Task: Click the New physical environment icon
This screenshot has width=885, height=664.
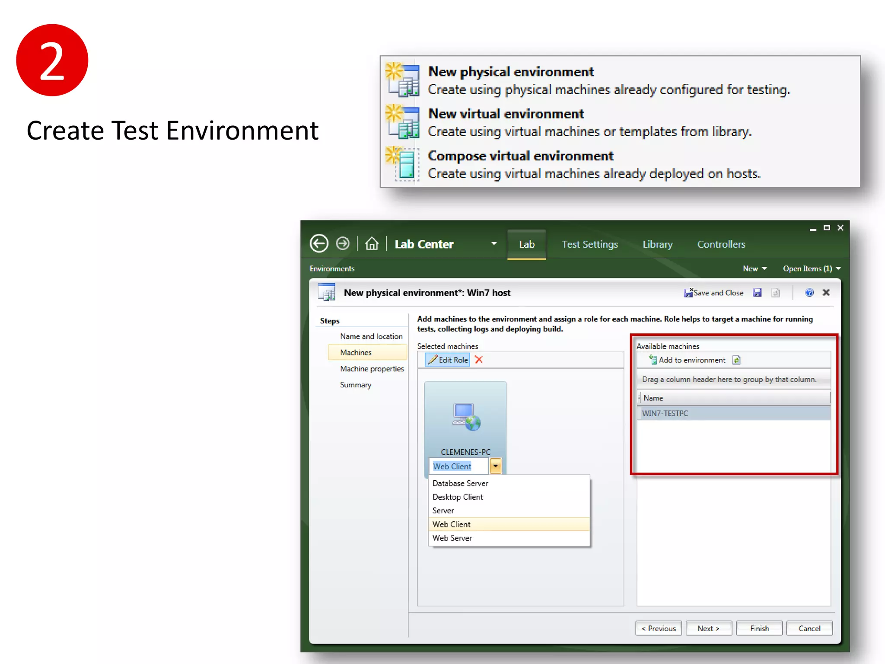Action: point(402,79)
